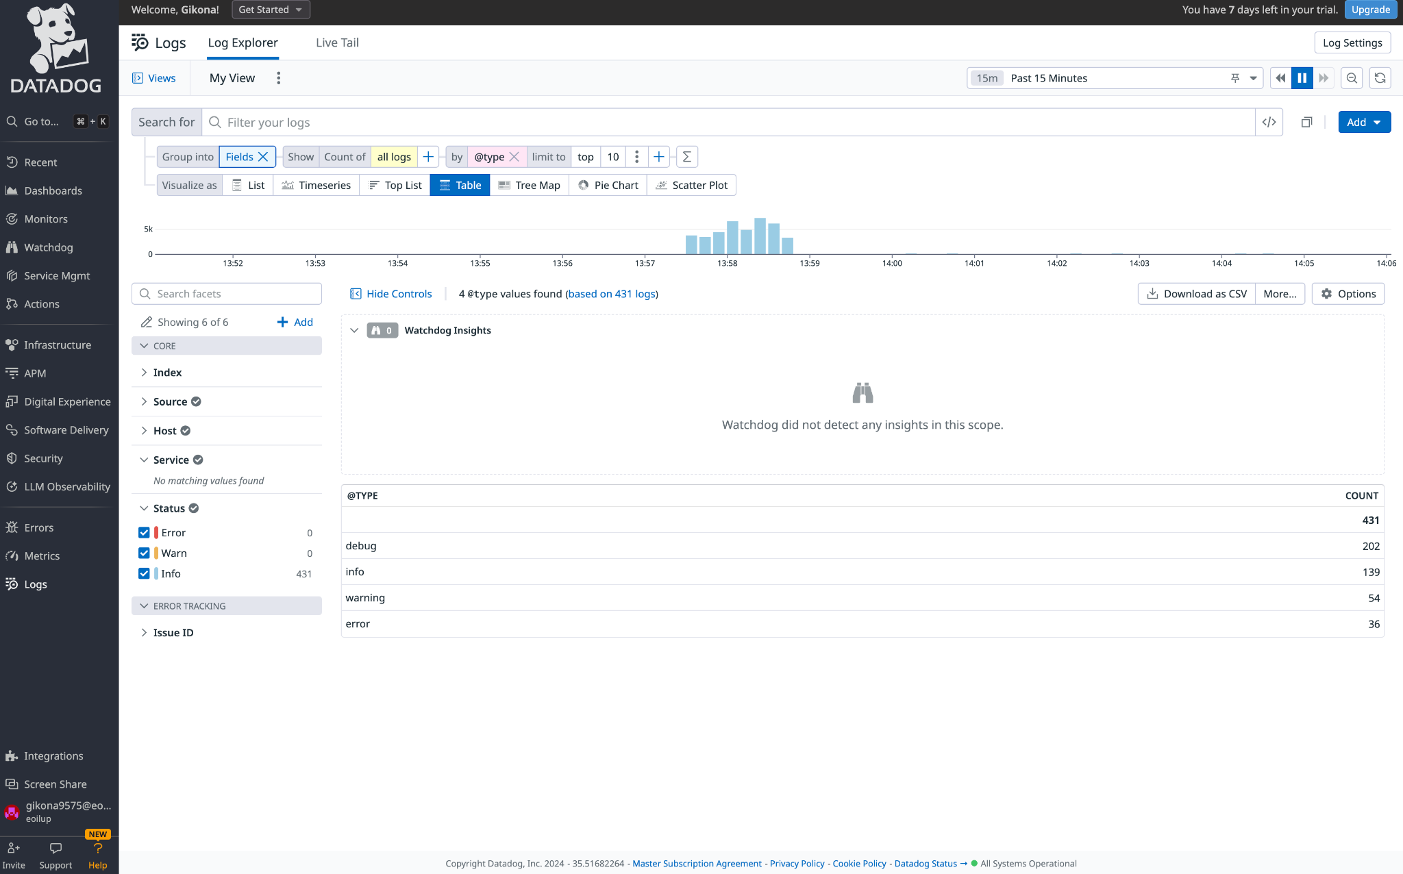
Task: Add another aggregation after all logs
Action: coord(428,157)
